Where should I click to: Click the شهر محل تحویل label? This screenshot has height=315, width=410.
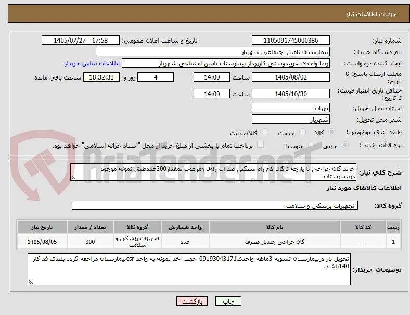379,120
